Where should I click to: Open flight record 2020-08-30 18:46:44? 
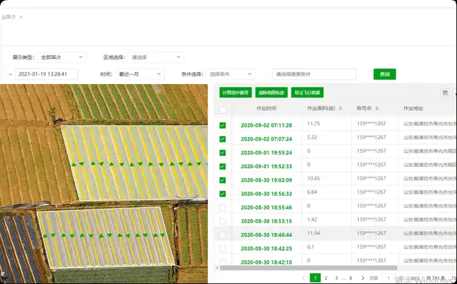(266, 235)
